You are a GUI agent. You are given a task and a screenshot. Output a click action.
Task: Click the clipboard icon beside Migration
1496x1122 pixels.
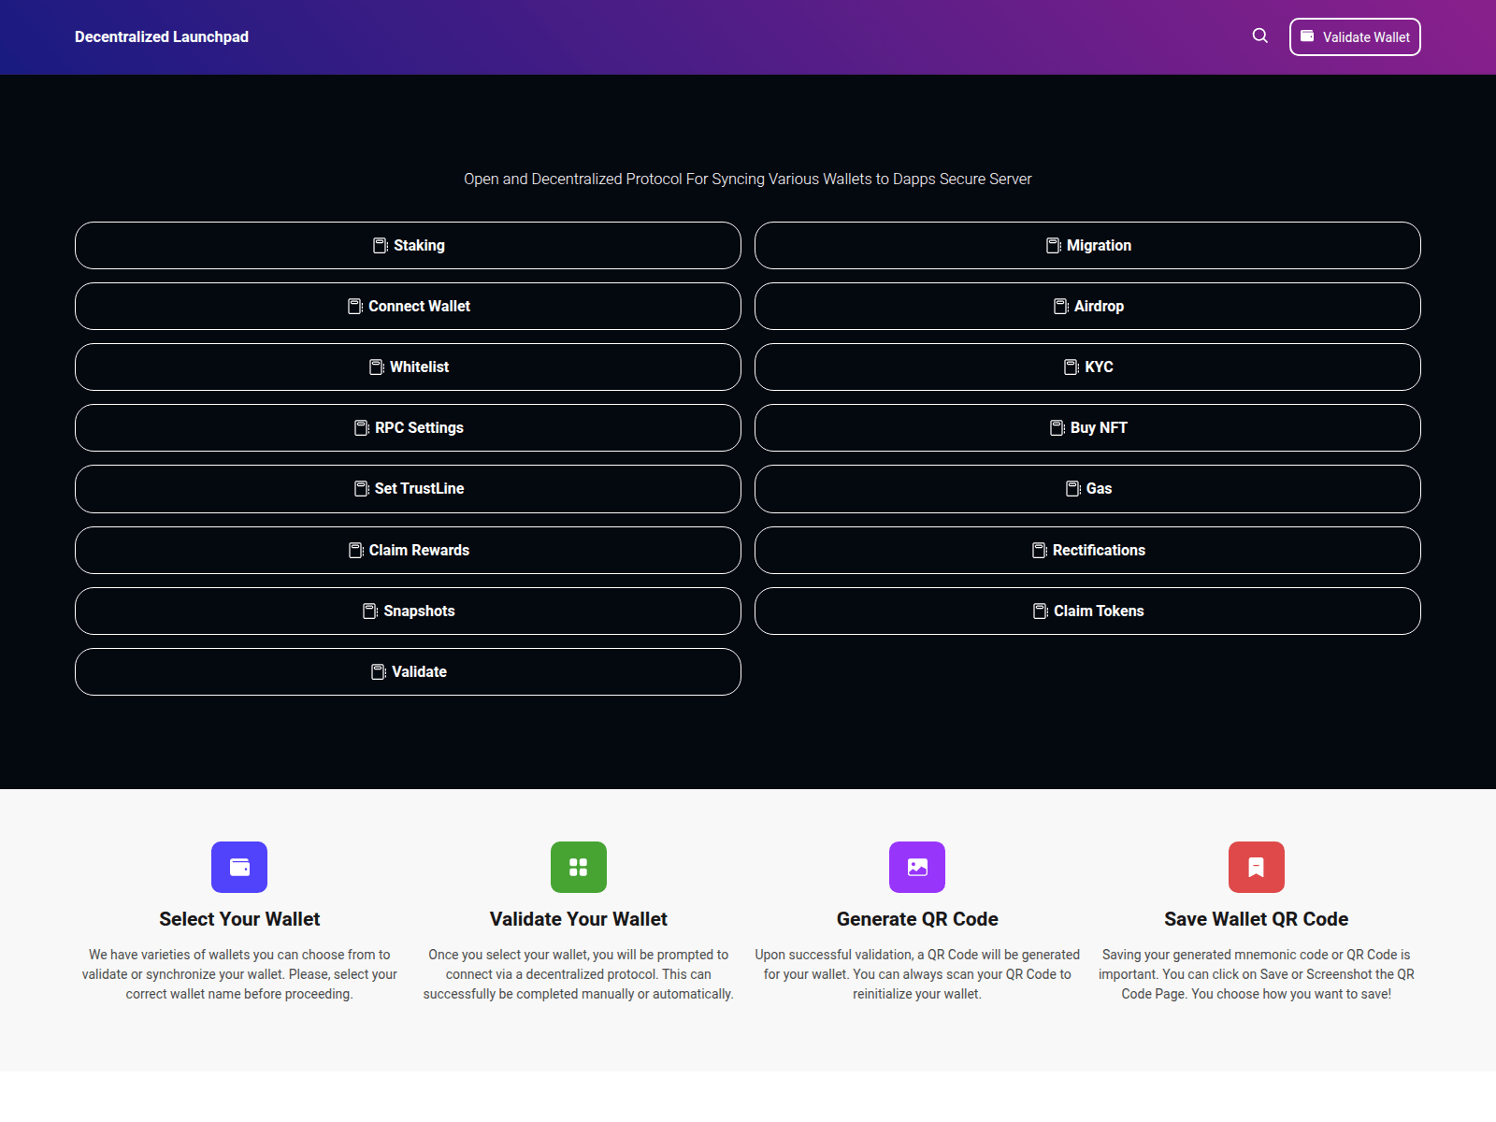(1053, 245)
